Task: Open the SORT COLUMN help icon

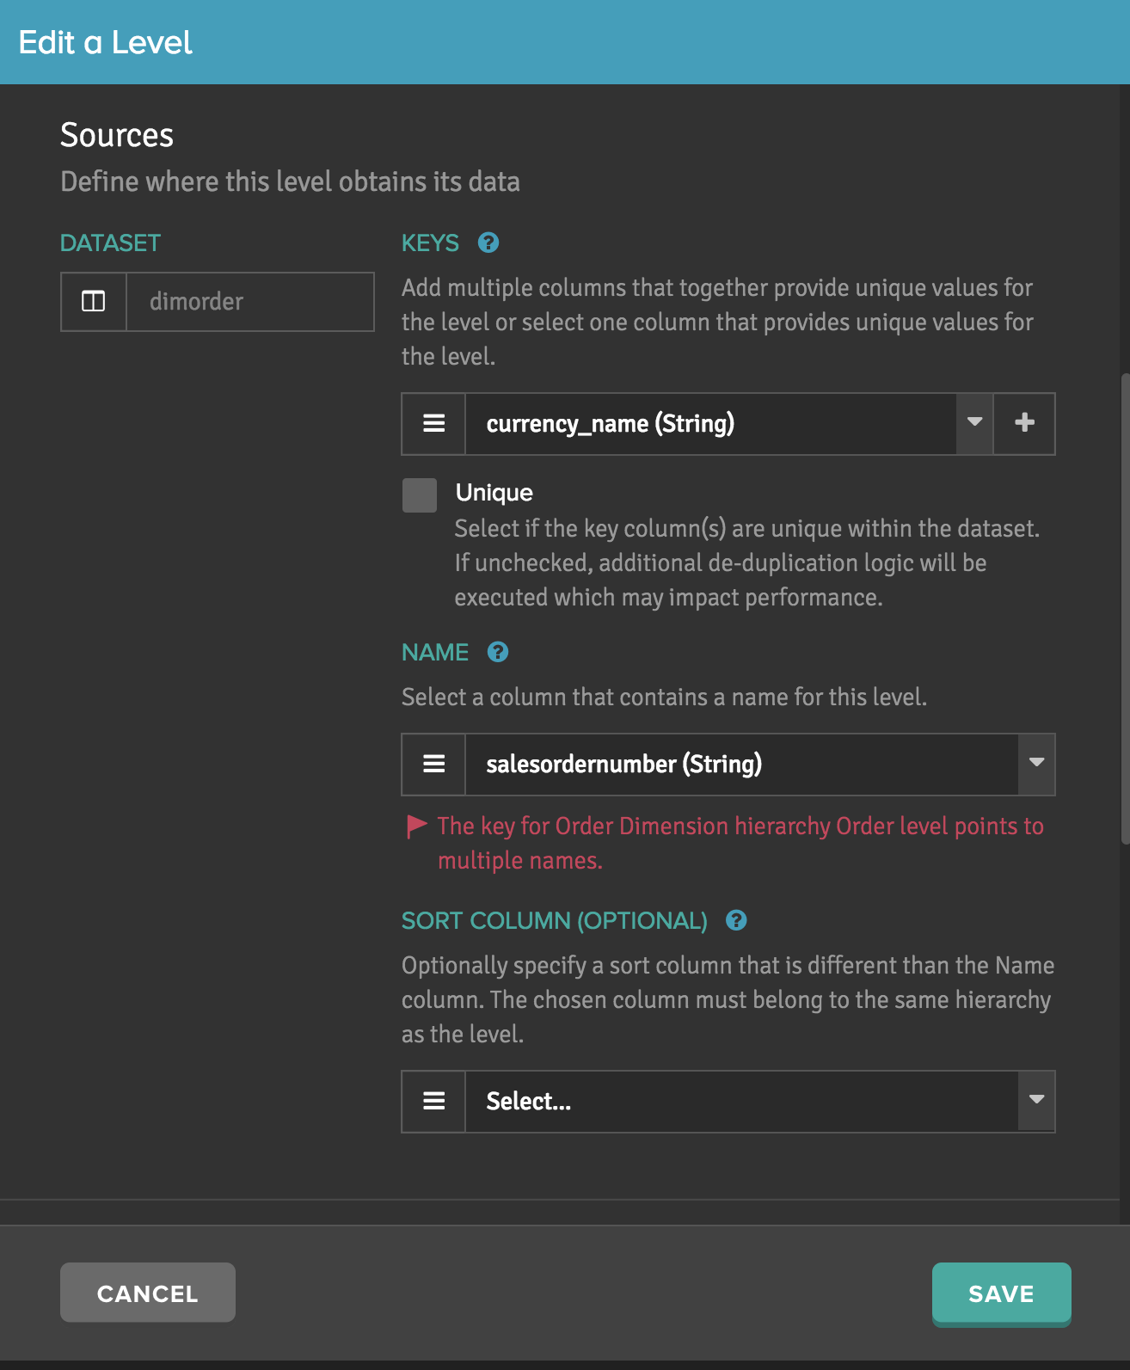Action: pos(736,921)
